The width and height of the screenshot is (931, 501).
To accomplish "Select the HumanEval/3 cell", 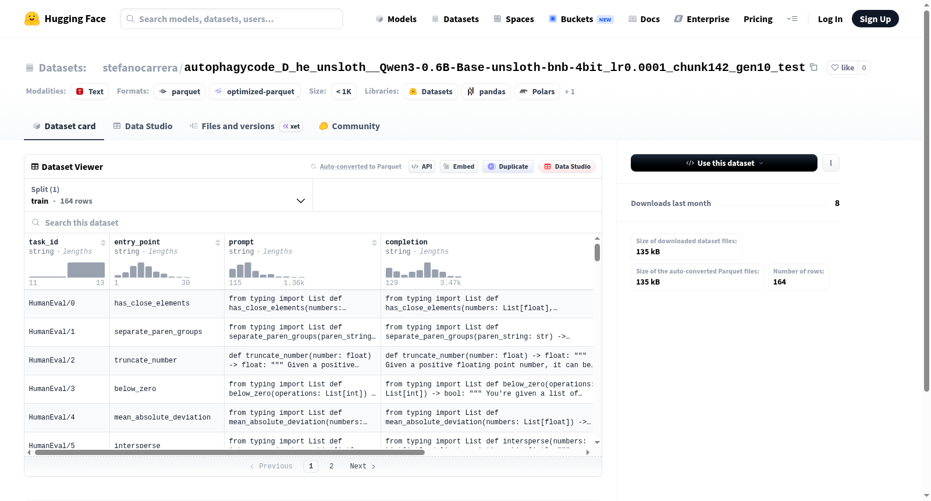I will [x=67, y=389].
